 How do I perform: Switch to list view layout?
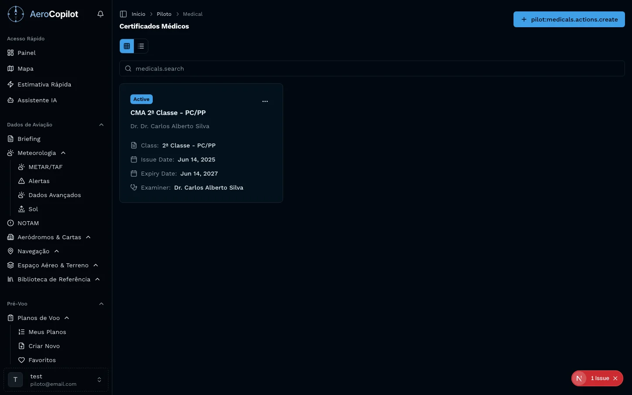[x=141, y=46]
